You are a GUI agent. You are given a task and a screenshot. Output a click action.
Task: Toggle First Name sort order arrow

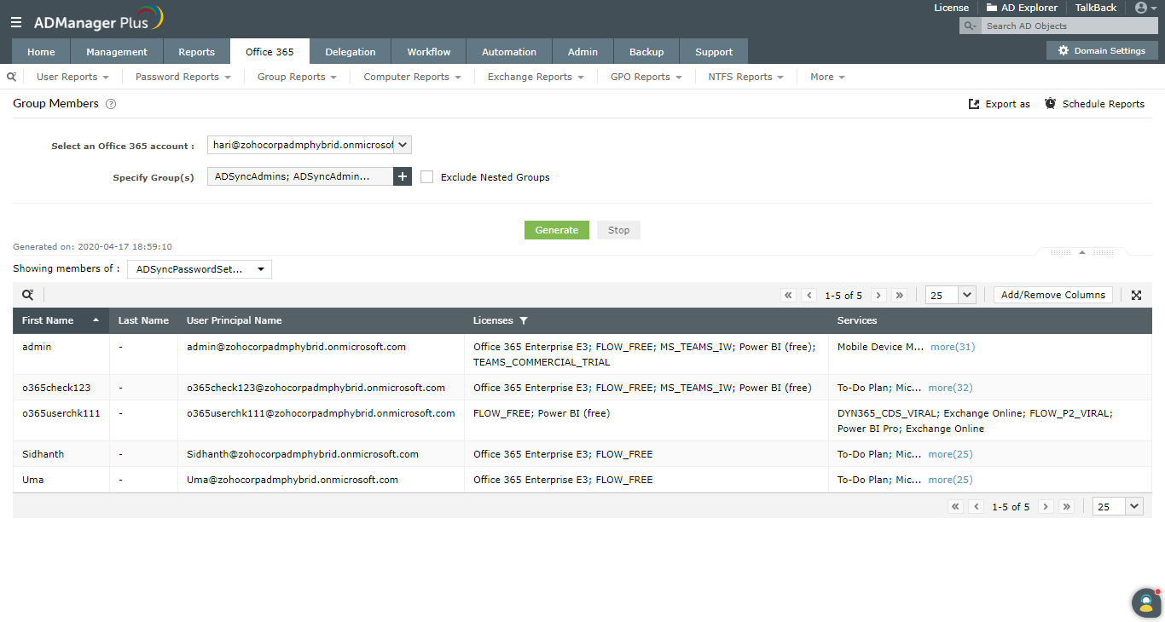(x=96, y=320)
